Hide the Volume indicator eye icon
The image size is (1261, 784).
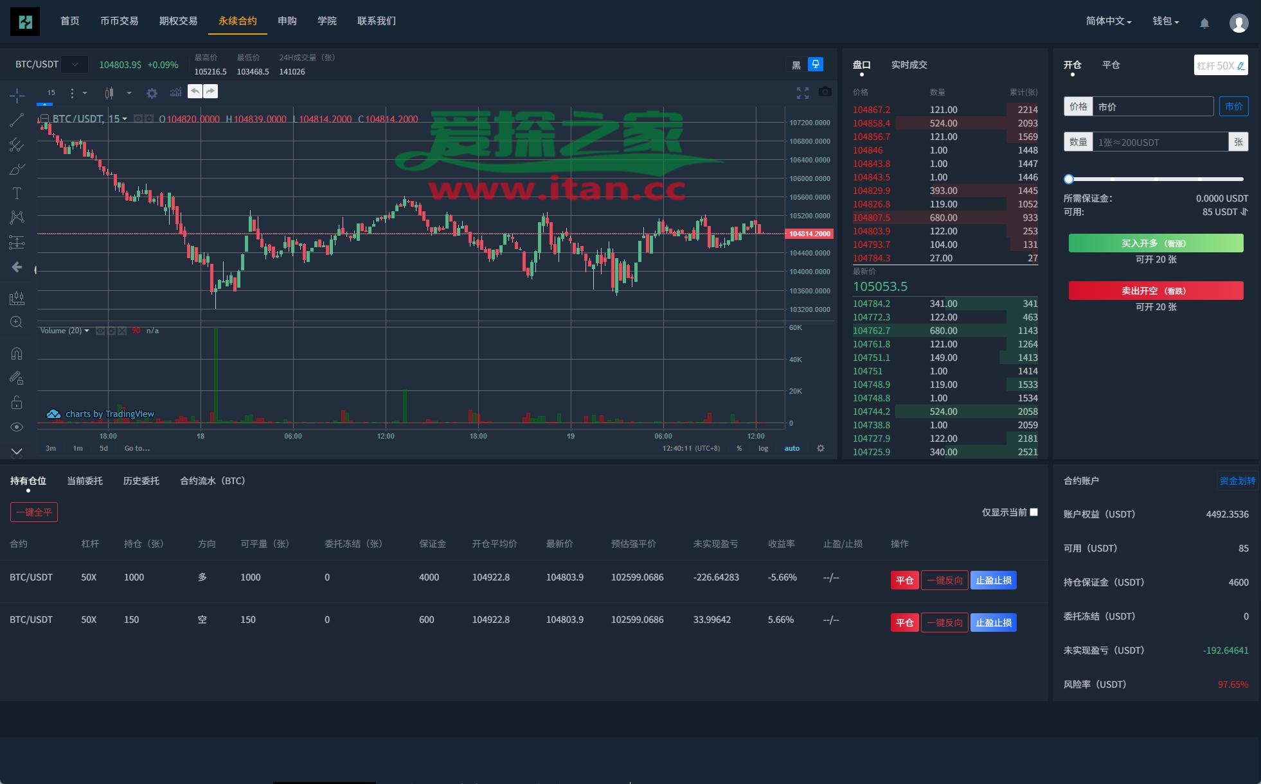pos(100,331)
